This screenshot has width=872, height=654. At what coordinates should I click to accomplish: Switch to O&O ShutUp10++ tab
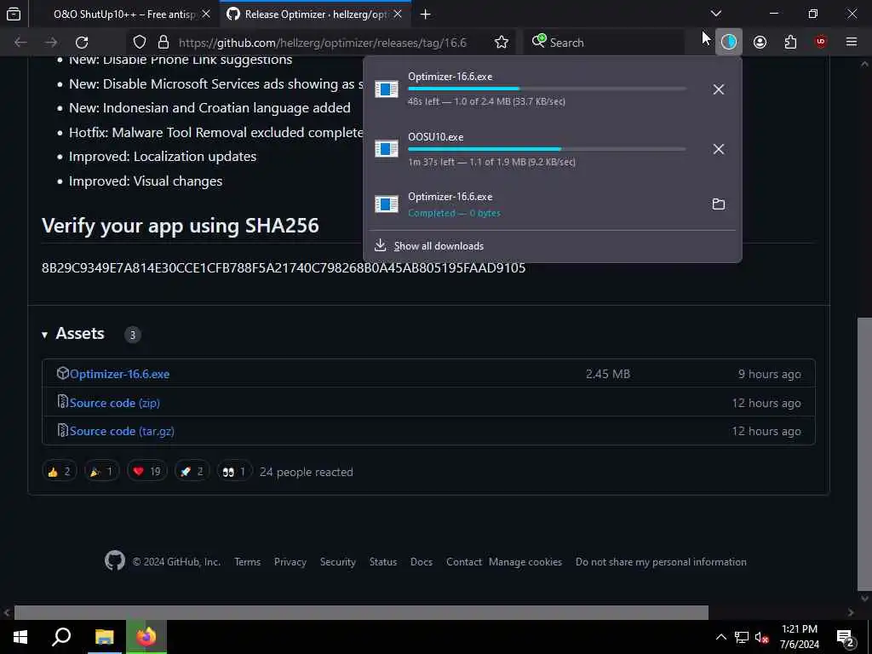coord(124,14)
